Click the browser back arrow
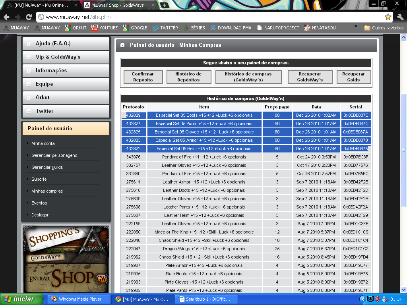This screenshot has width=407, height=305. click(7, 17)
